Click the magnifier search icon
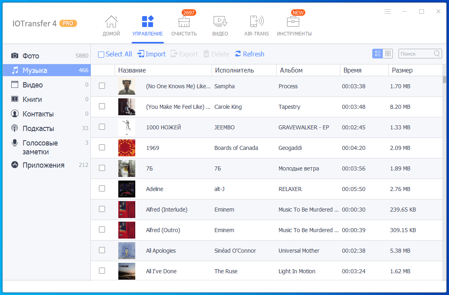Image resolution: width=449 pixels, height=295 pixels. (437, 54)
